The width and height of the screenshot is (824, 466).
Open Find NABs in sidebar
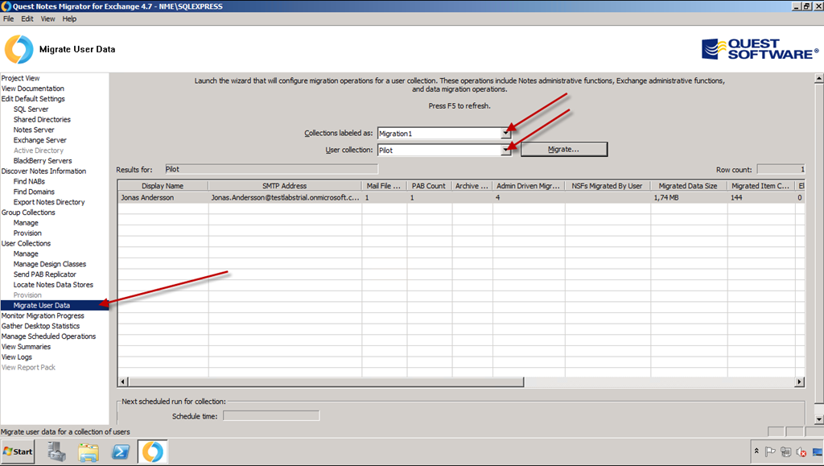(30, 181)
